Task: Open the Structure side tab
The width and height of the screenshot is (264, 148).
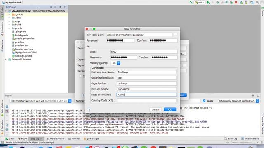Action: 2,29
